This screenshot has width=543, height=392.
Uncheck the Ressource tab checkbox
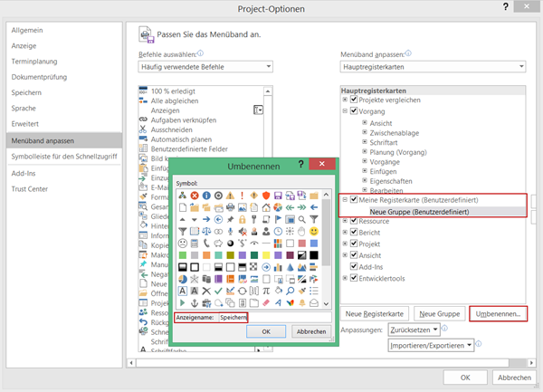click(354, 220)
